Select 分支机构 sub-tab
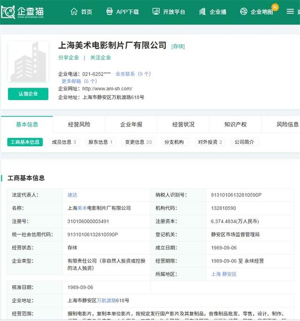Viewport: 300px width, 321px height. pos(174,142)
